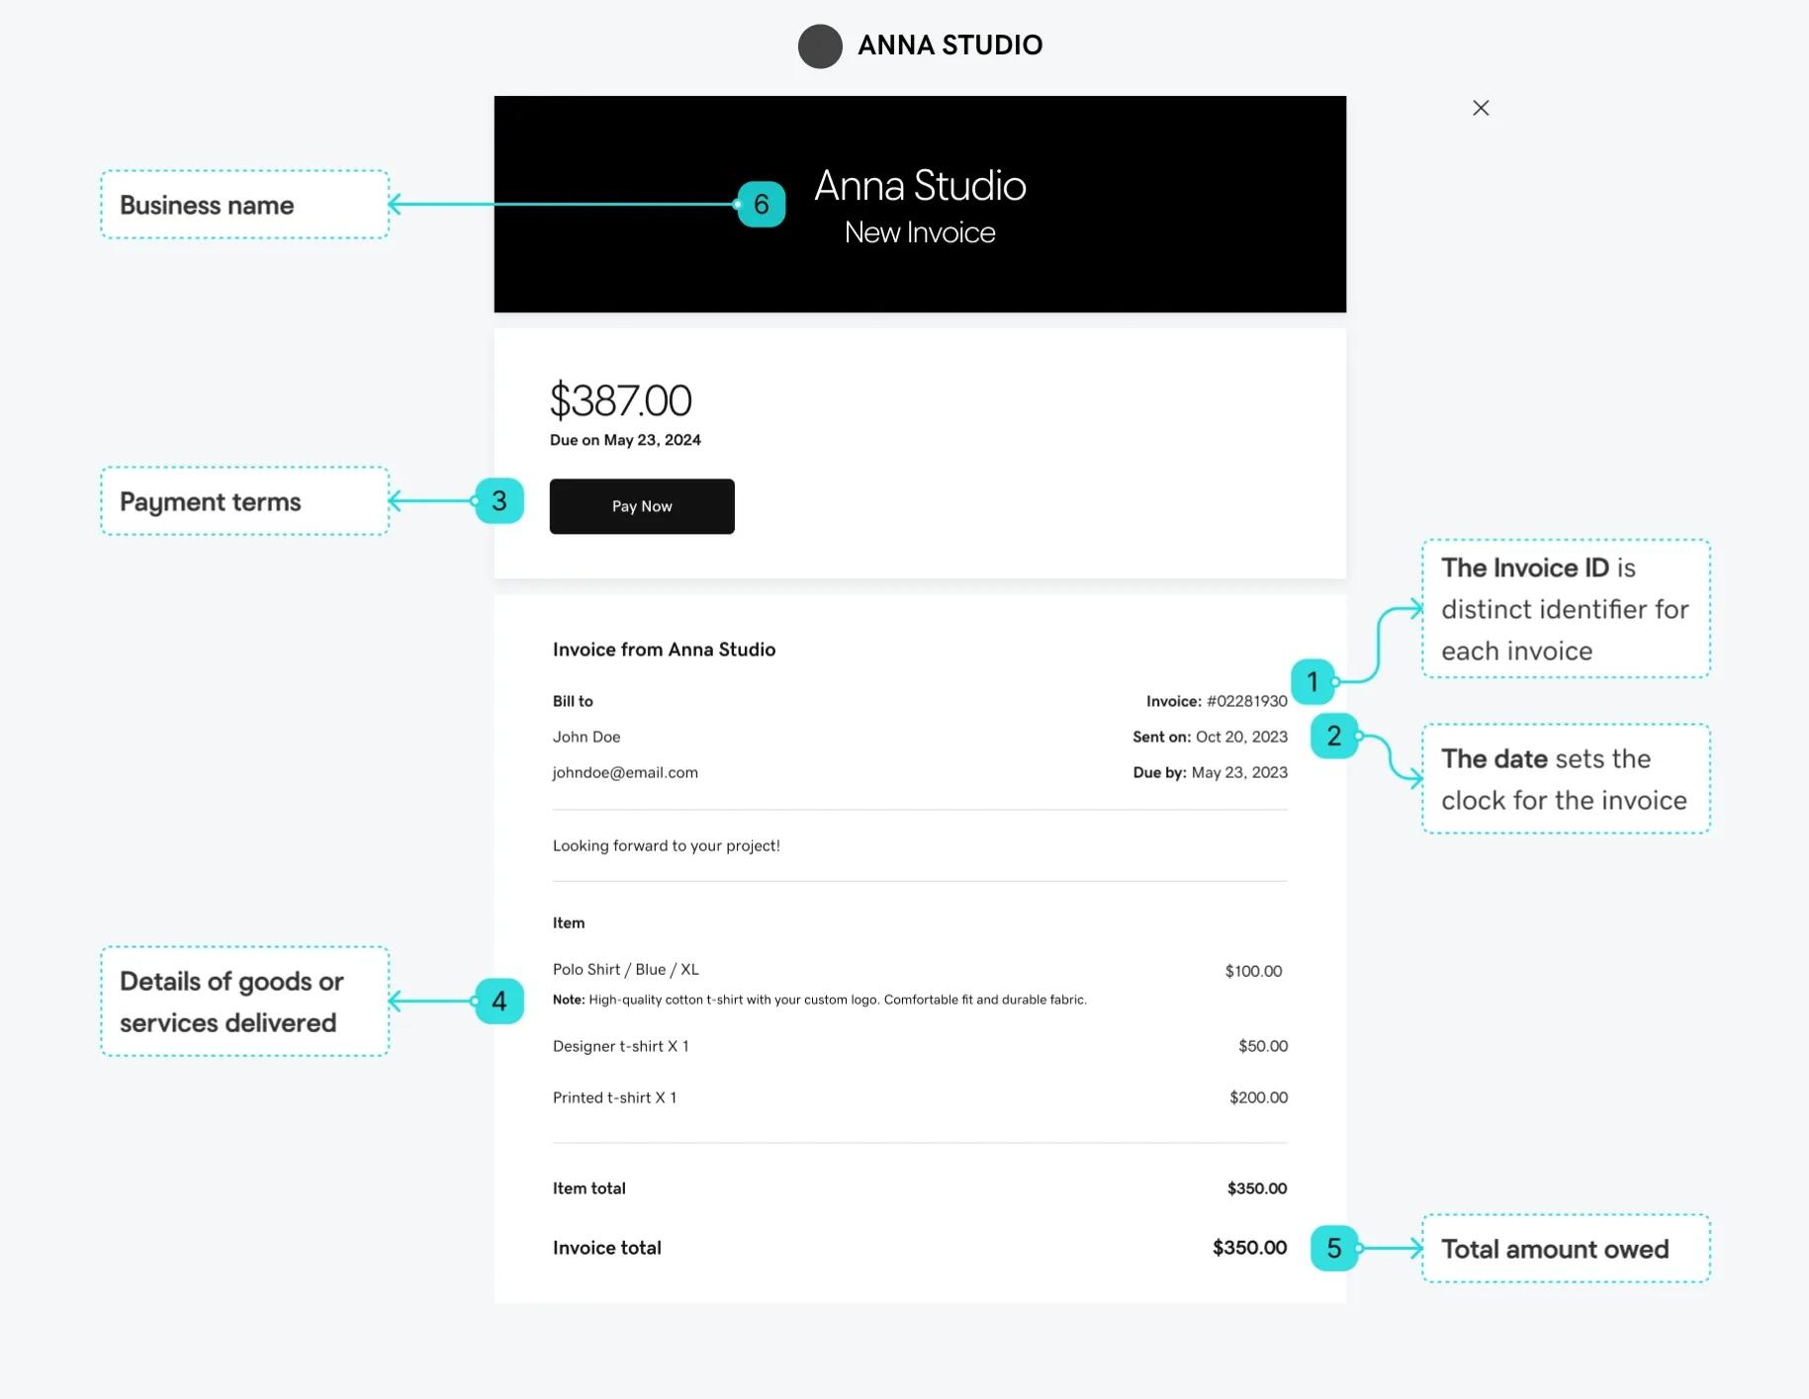Click the $387.00 amount due

(620, 400)
